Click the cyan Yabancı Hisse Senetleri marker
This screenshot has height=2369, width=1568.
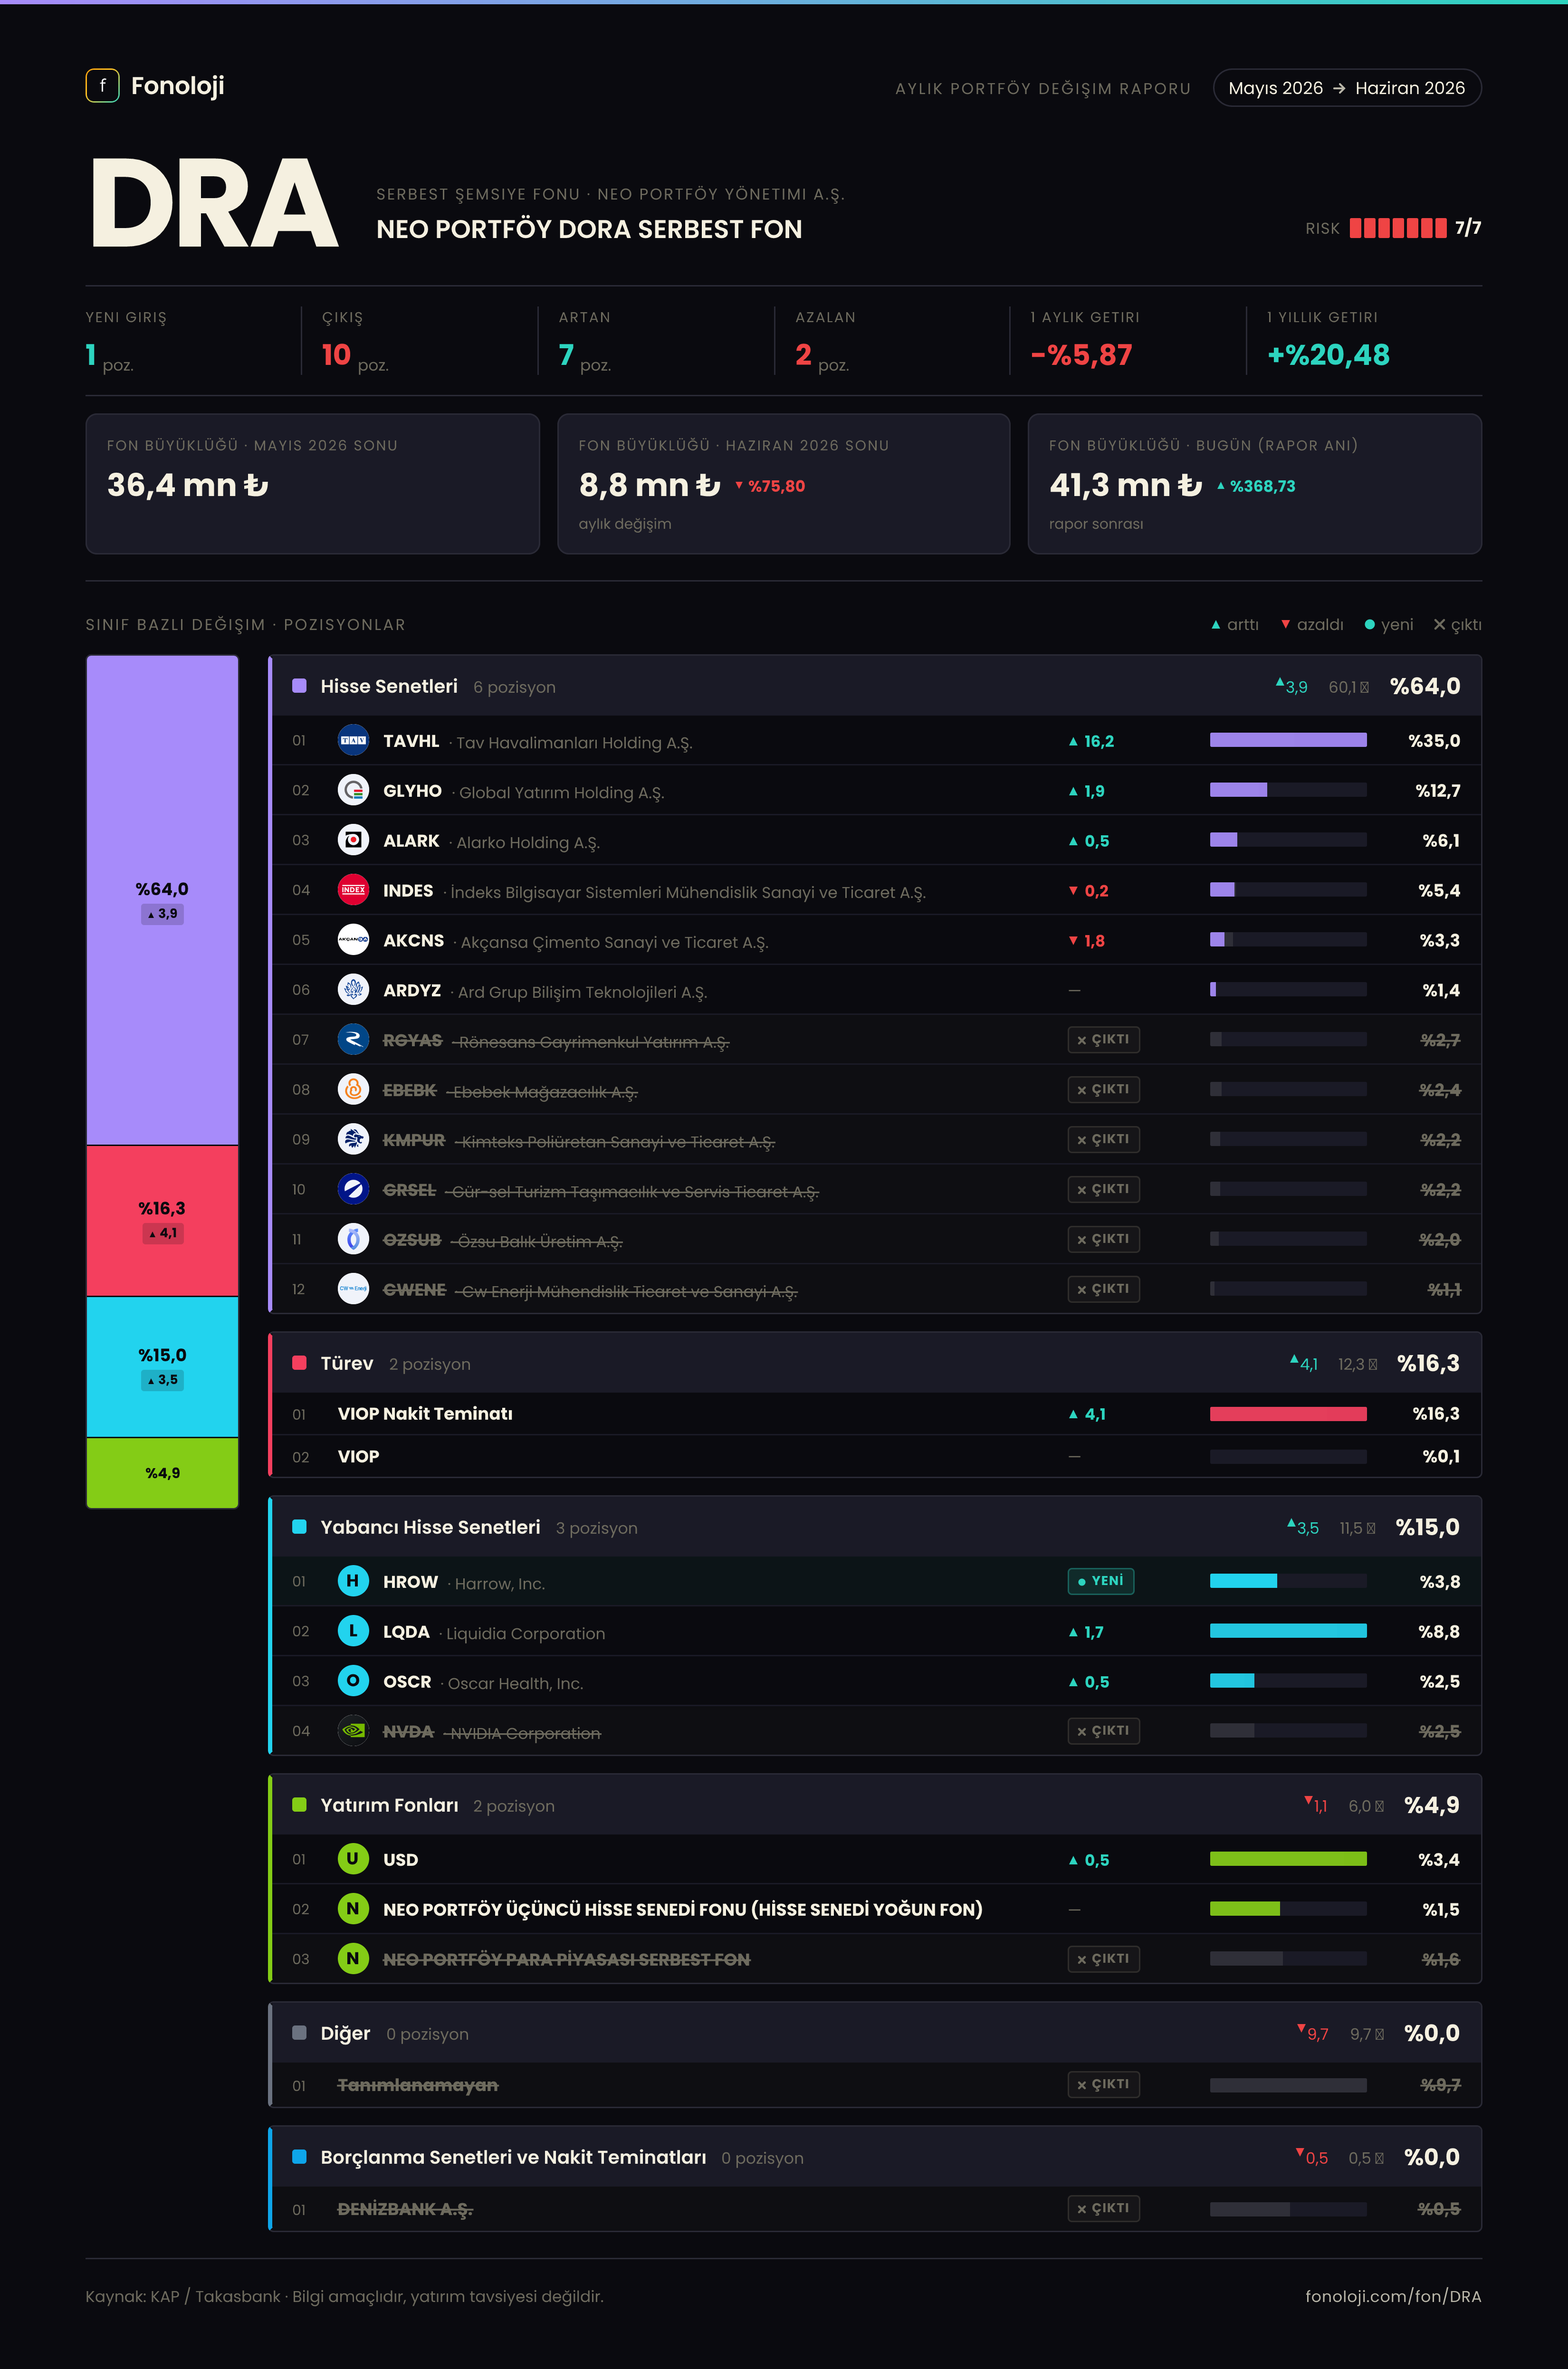pos(299,1527)
